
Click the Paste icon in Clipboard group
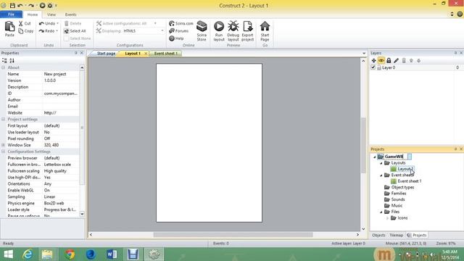click(x=9, y=27)
